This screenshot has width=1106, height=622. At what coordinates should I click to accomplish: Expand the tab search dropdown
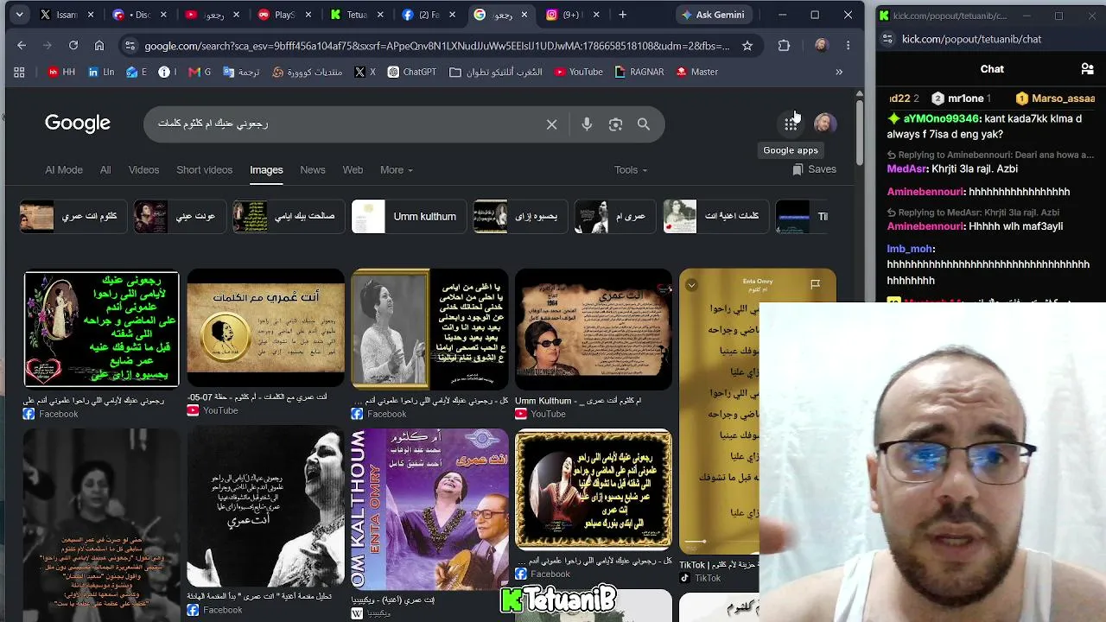[x=19, y=15]
